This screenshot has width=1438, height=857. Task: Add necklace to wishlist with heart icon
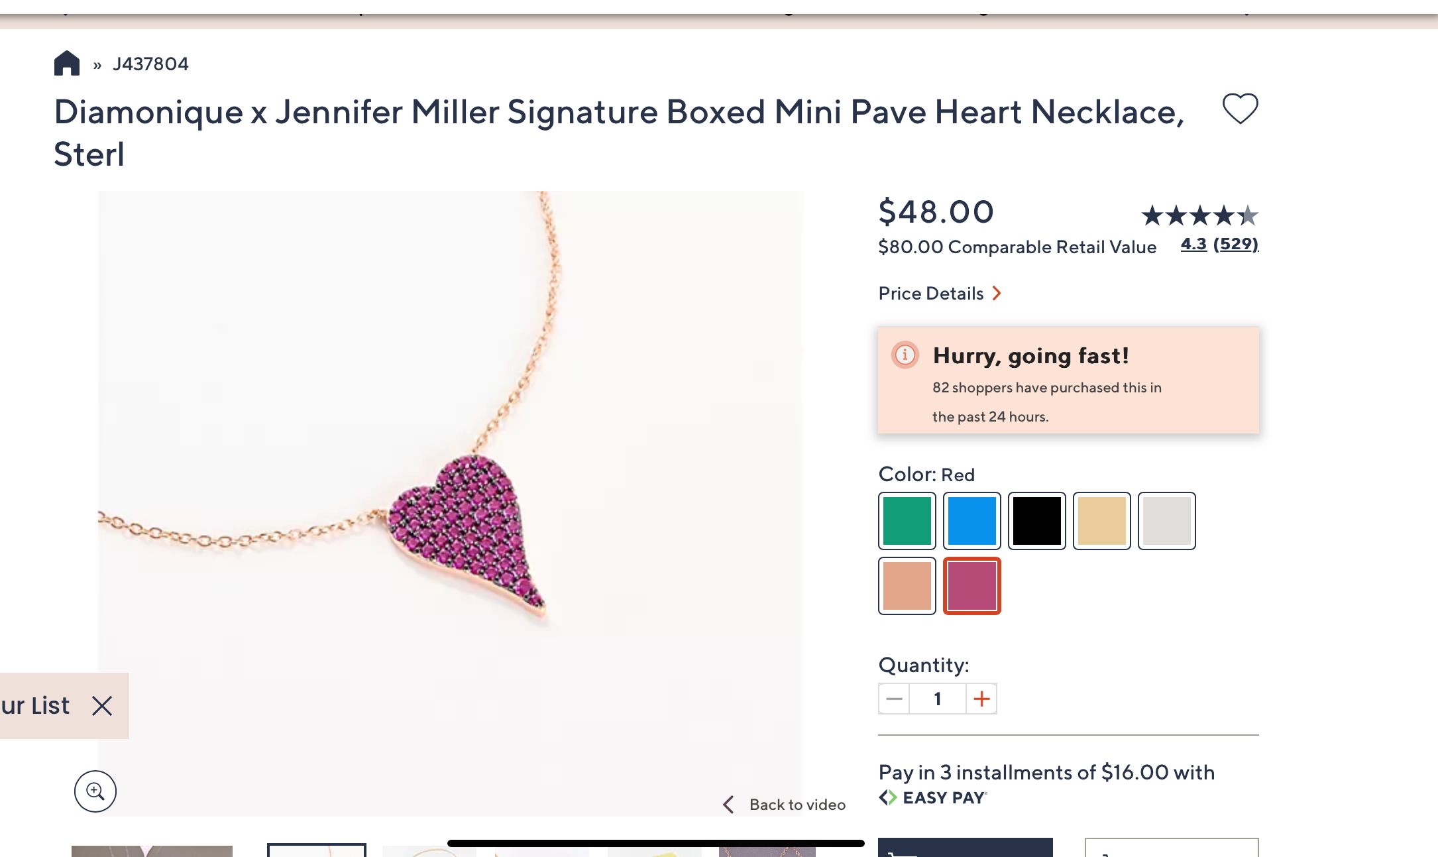(1240, 108)
